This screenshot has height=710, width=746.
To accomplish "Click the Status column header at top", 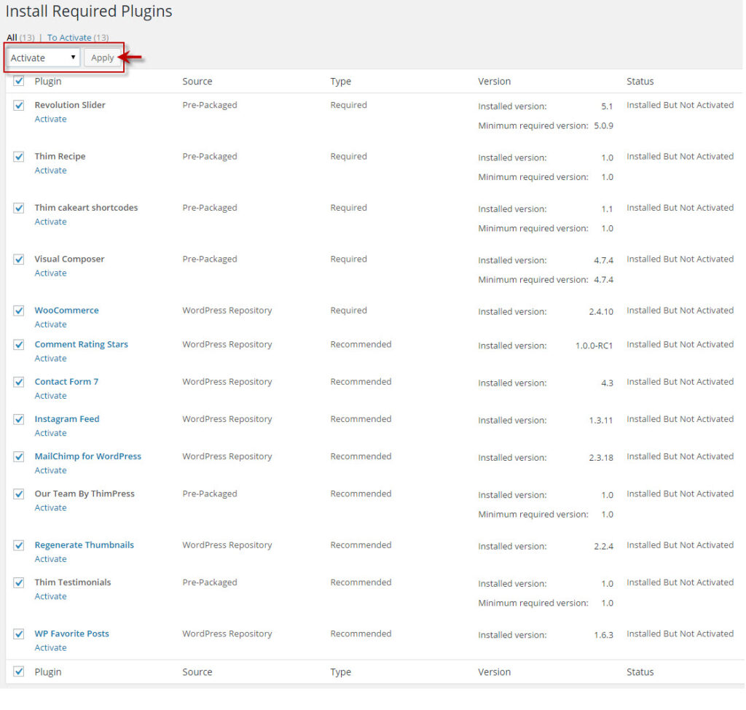I will [x=640, y=82].
